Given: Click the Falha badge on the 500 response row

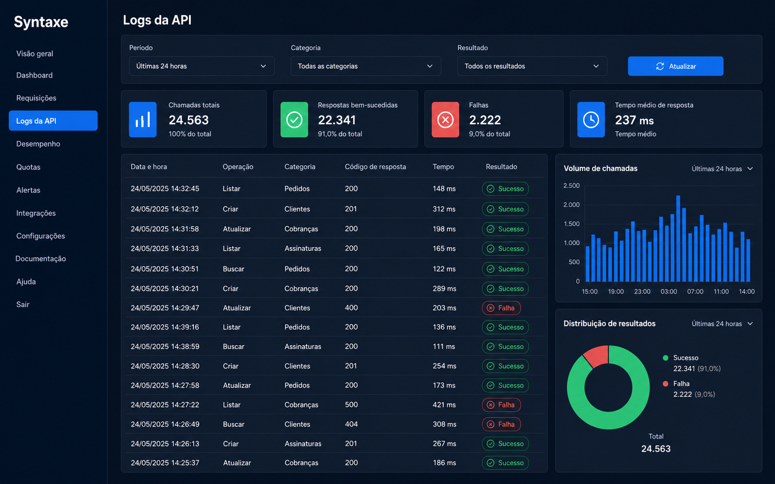Looking at the screenshot, I should click(x=501, y=405).
